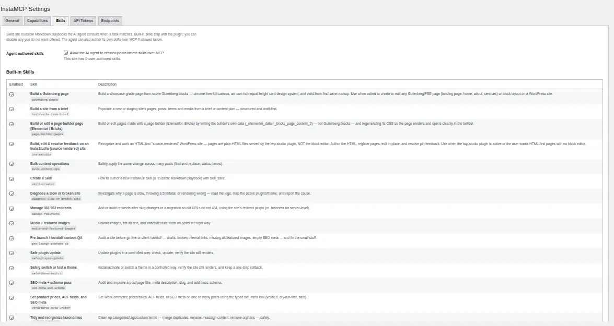The width and height of the screenshot is (614, 326).
Task: Switch to the Capabilities tab
Action: tap(37, 21)
